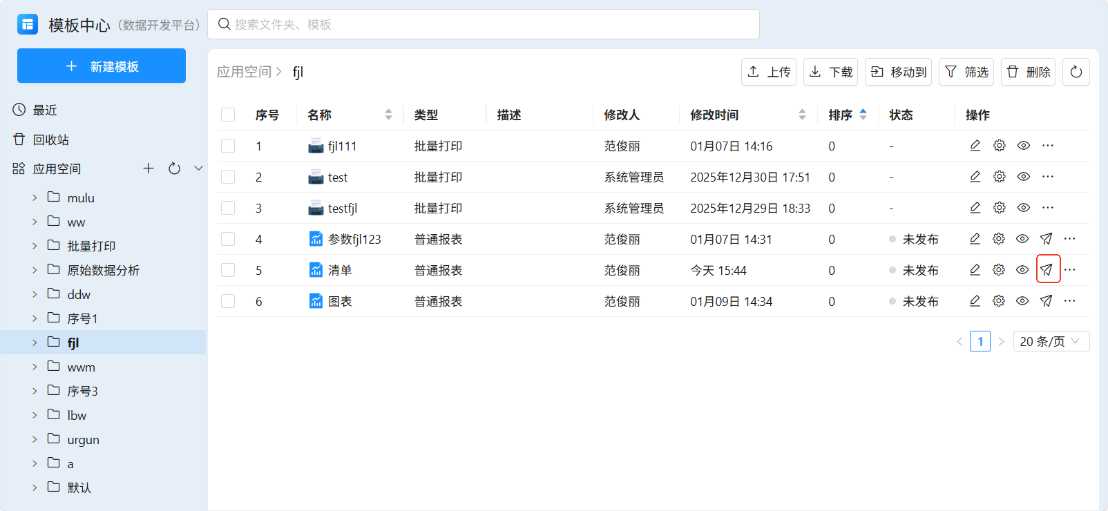Screen dimensions: 1108x511
Task: Click the 新建模板 button
Action: 102,66
